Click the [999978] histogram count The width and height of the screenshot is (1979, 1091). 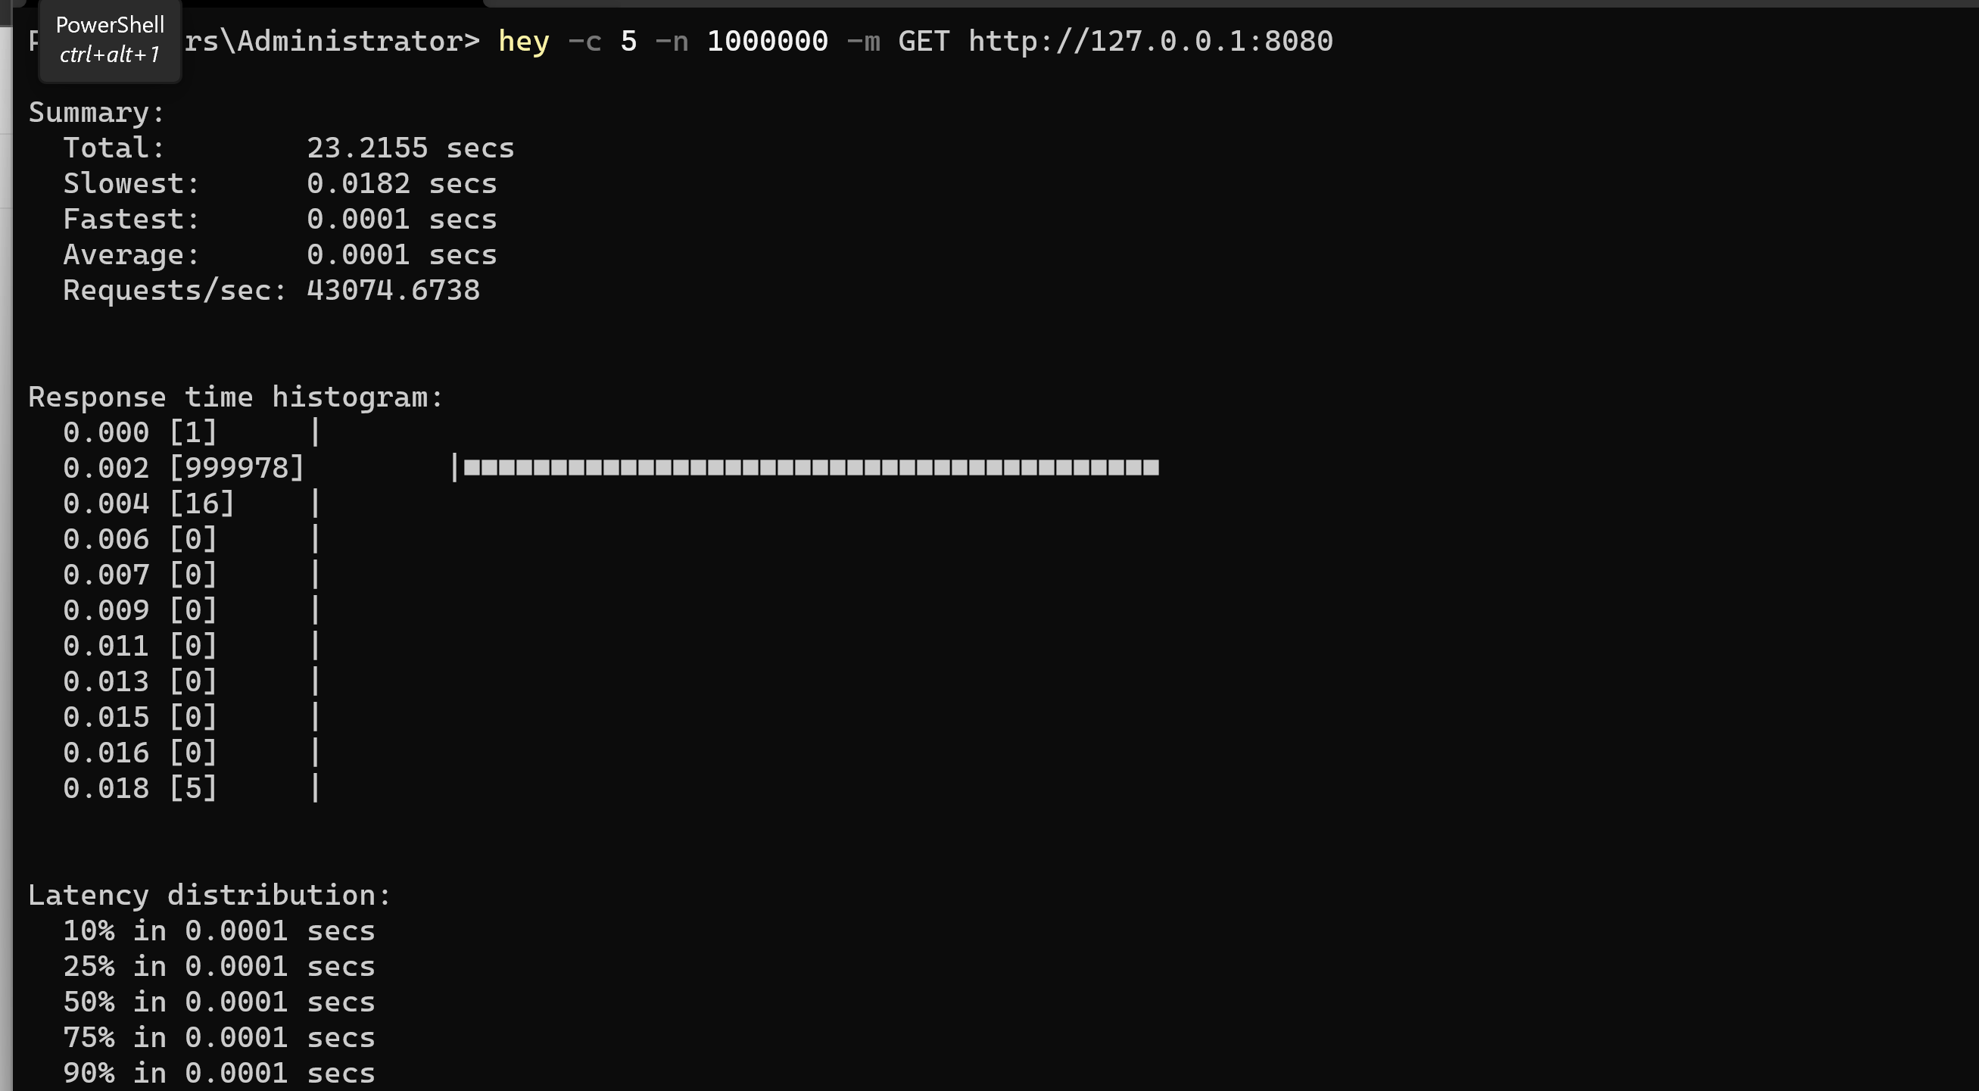[237, 468]
